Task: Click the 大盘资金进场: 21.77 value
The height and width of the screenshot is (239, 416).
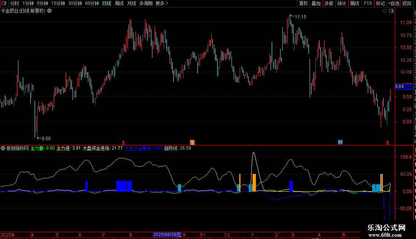Action: (x=103, y=149)
